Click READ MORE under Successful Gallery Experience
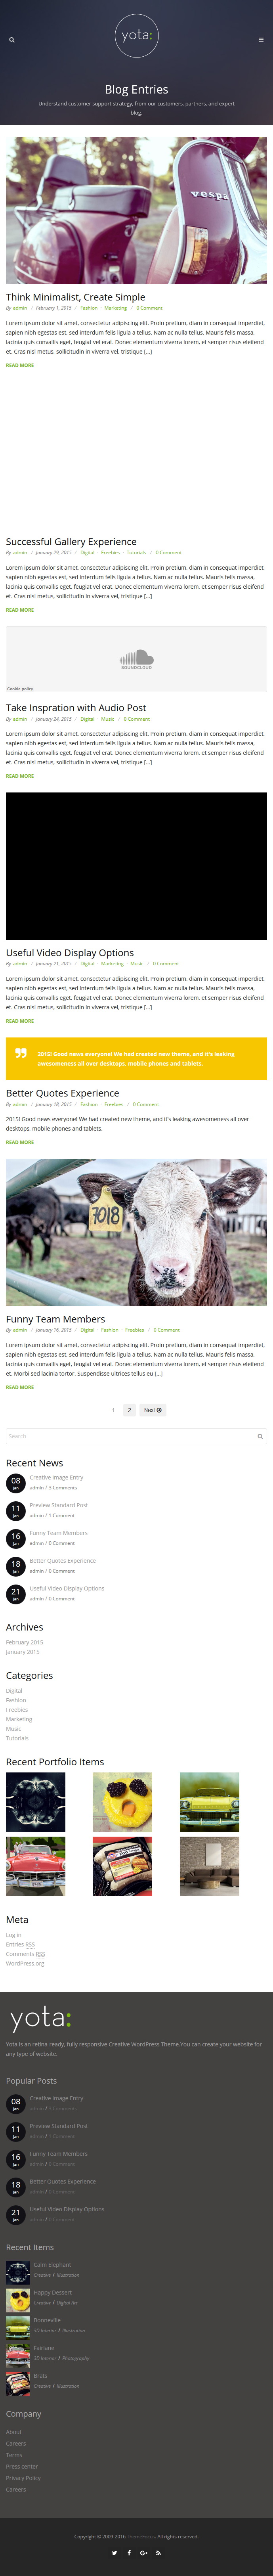273x2576 pixels. tap(20, 610)
